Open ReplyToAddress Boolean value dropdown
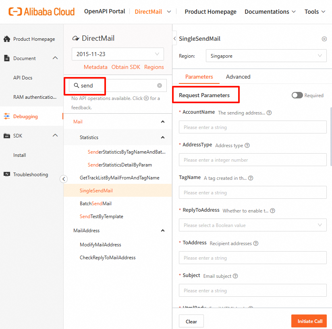332x329 pixels. tap(253, 225)
